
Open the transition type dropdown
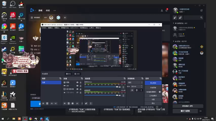coord(135,83)
